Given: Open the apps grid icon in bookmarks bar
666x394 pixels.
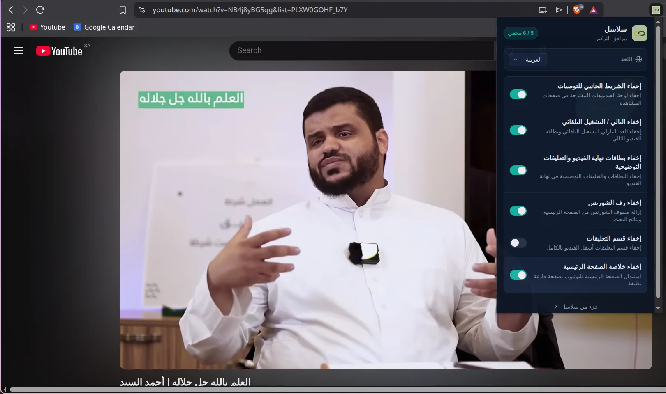Looking at the screenshot, I should pyautogui.click(x=11, y=27).
